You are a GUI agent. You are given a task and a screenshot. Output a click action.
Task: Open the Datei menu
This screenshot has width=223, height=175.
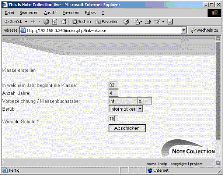[x=9, y=13]
